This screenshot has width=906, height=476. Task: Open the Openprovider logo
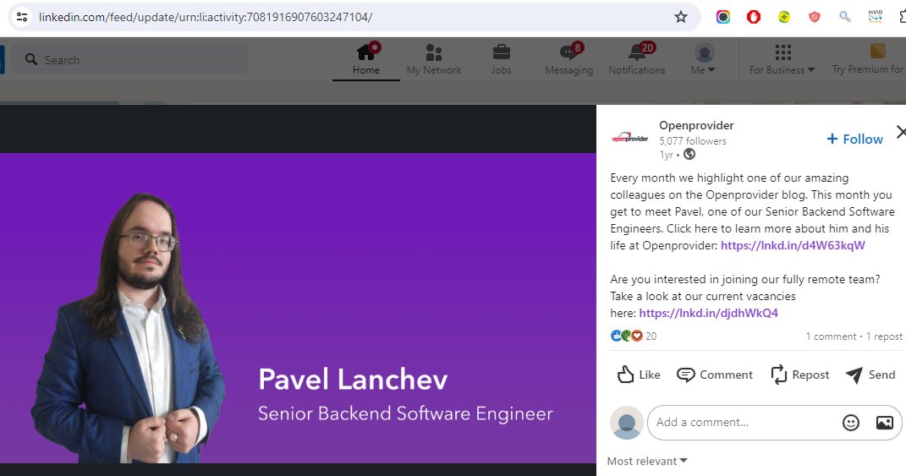(x=630, y=138)
